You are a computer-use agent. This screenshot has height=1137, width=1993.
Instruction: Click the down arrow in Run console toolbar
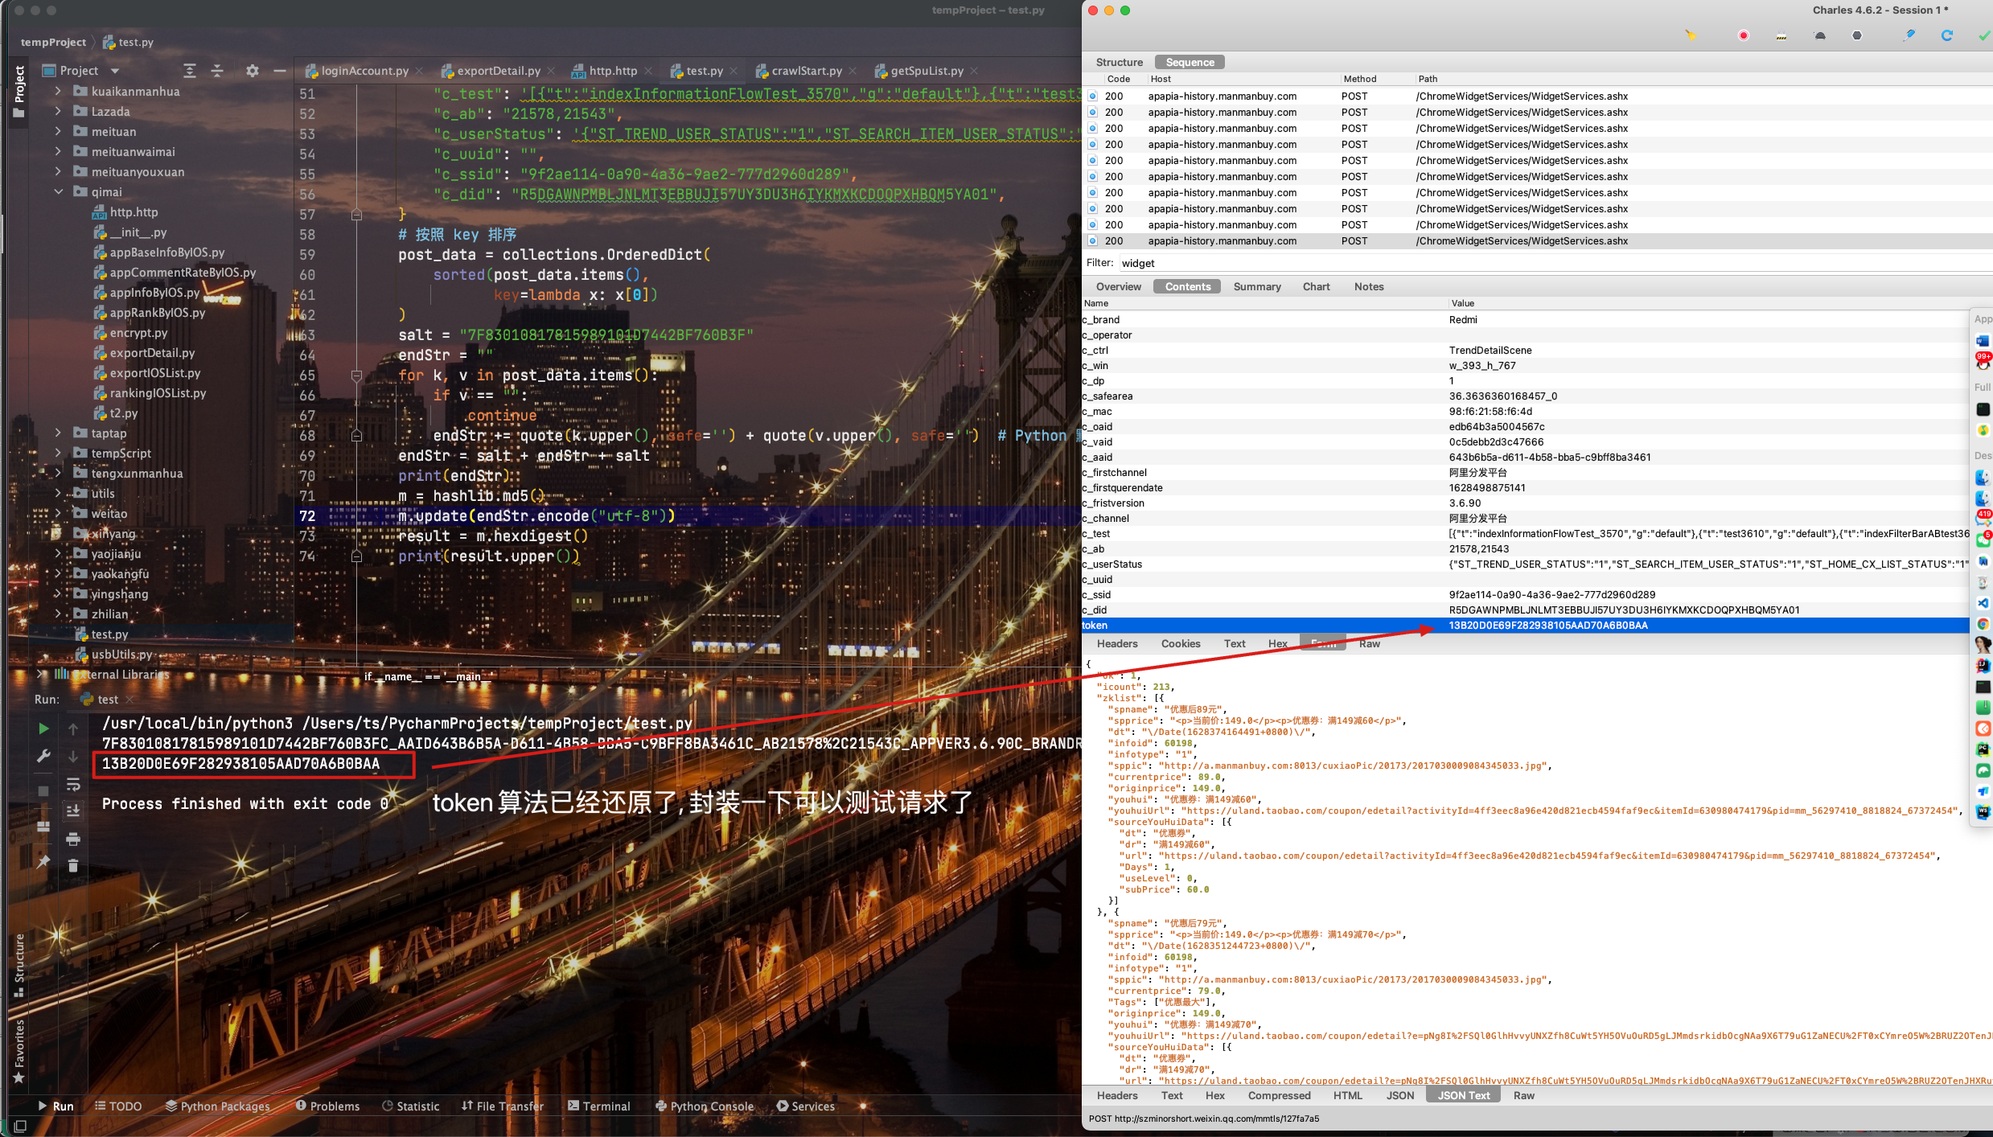(x=73, y=757)
